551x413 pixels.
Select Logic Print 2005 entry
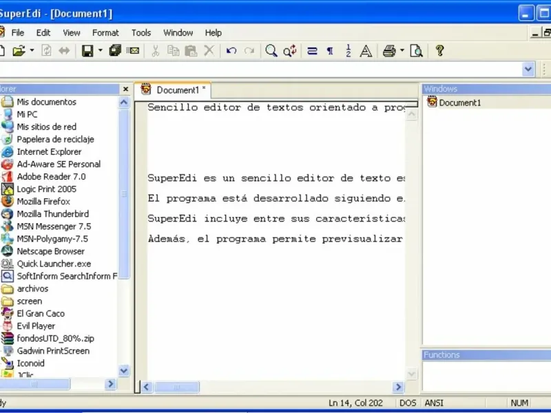(46, 189)
